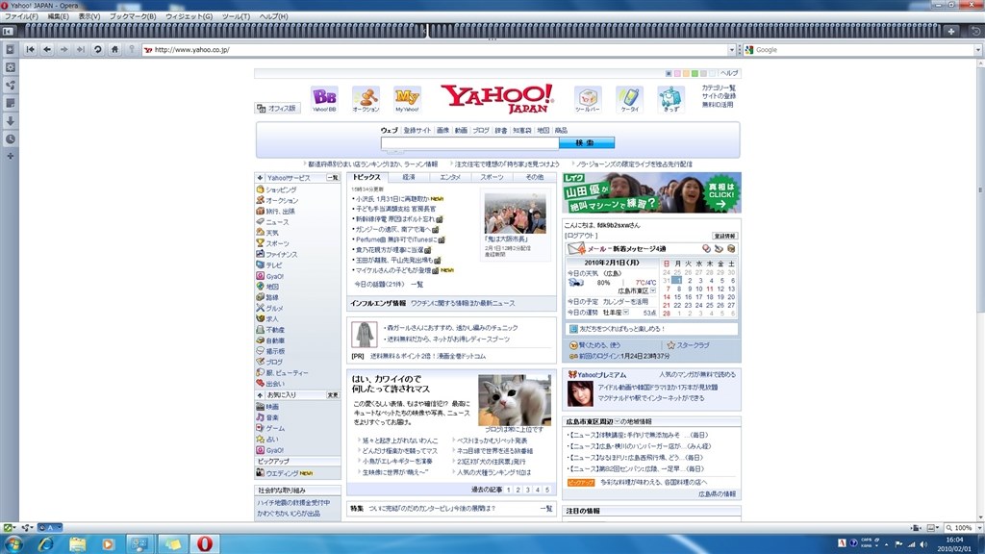The height and width of the screenshot is (554, 985).
Task: Click the blue 検索 search button
Action: (587, 143)
